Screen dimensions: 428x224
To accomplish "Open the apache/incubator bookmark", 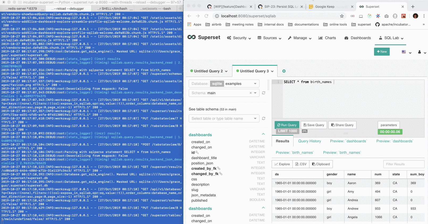I will click(393, 24).
